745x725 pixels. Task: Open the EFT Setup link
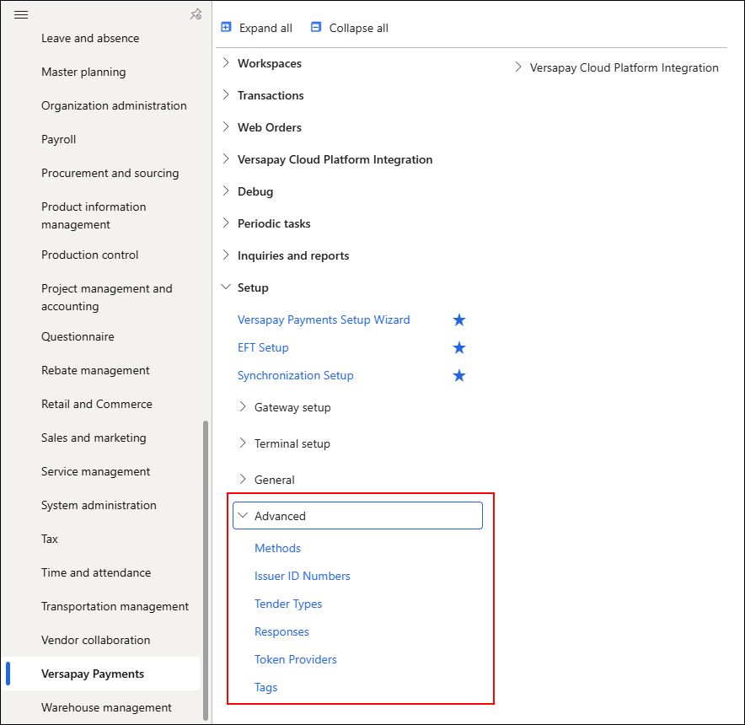(263, 348)
